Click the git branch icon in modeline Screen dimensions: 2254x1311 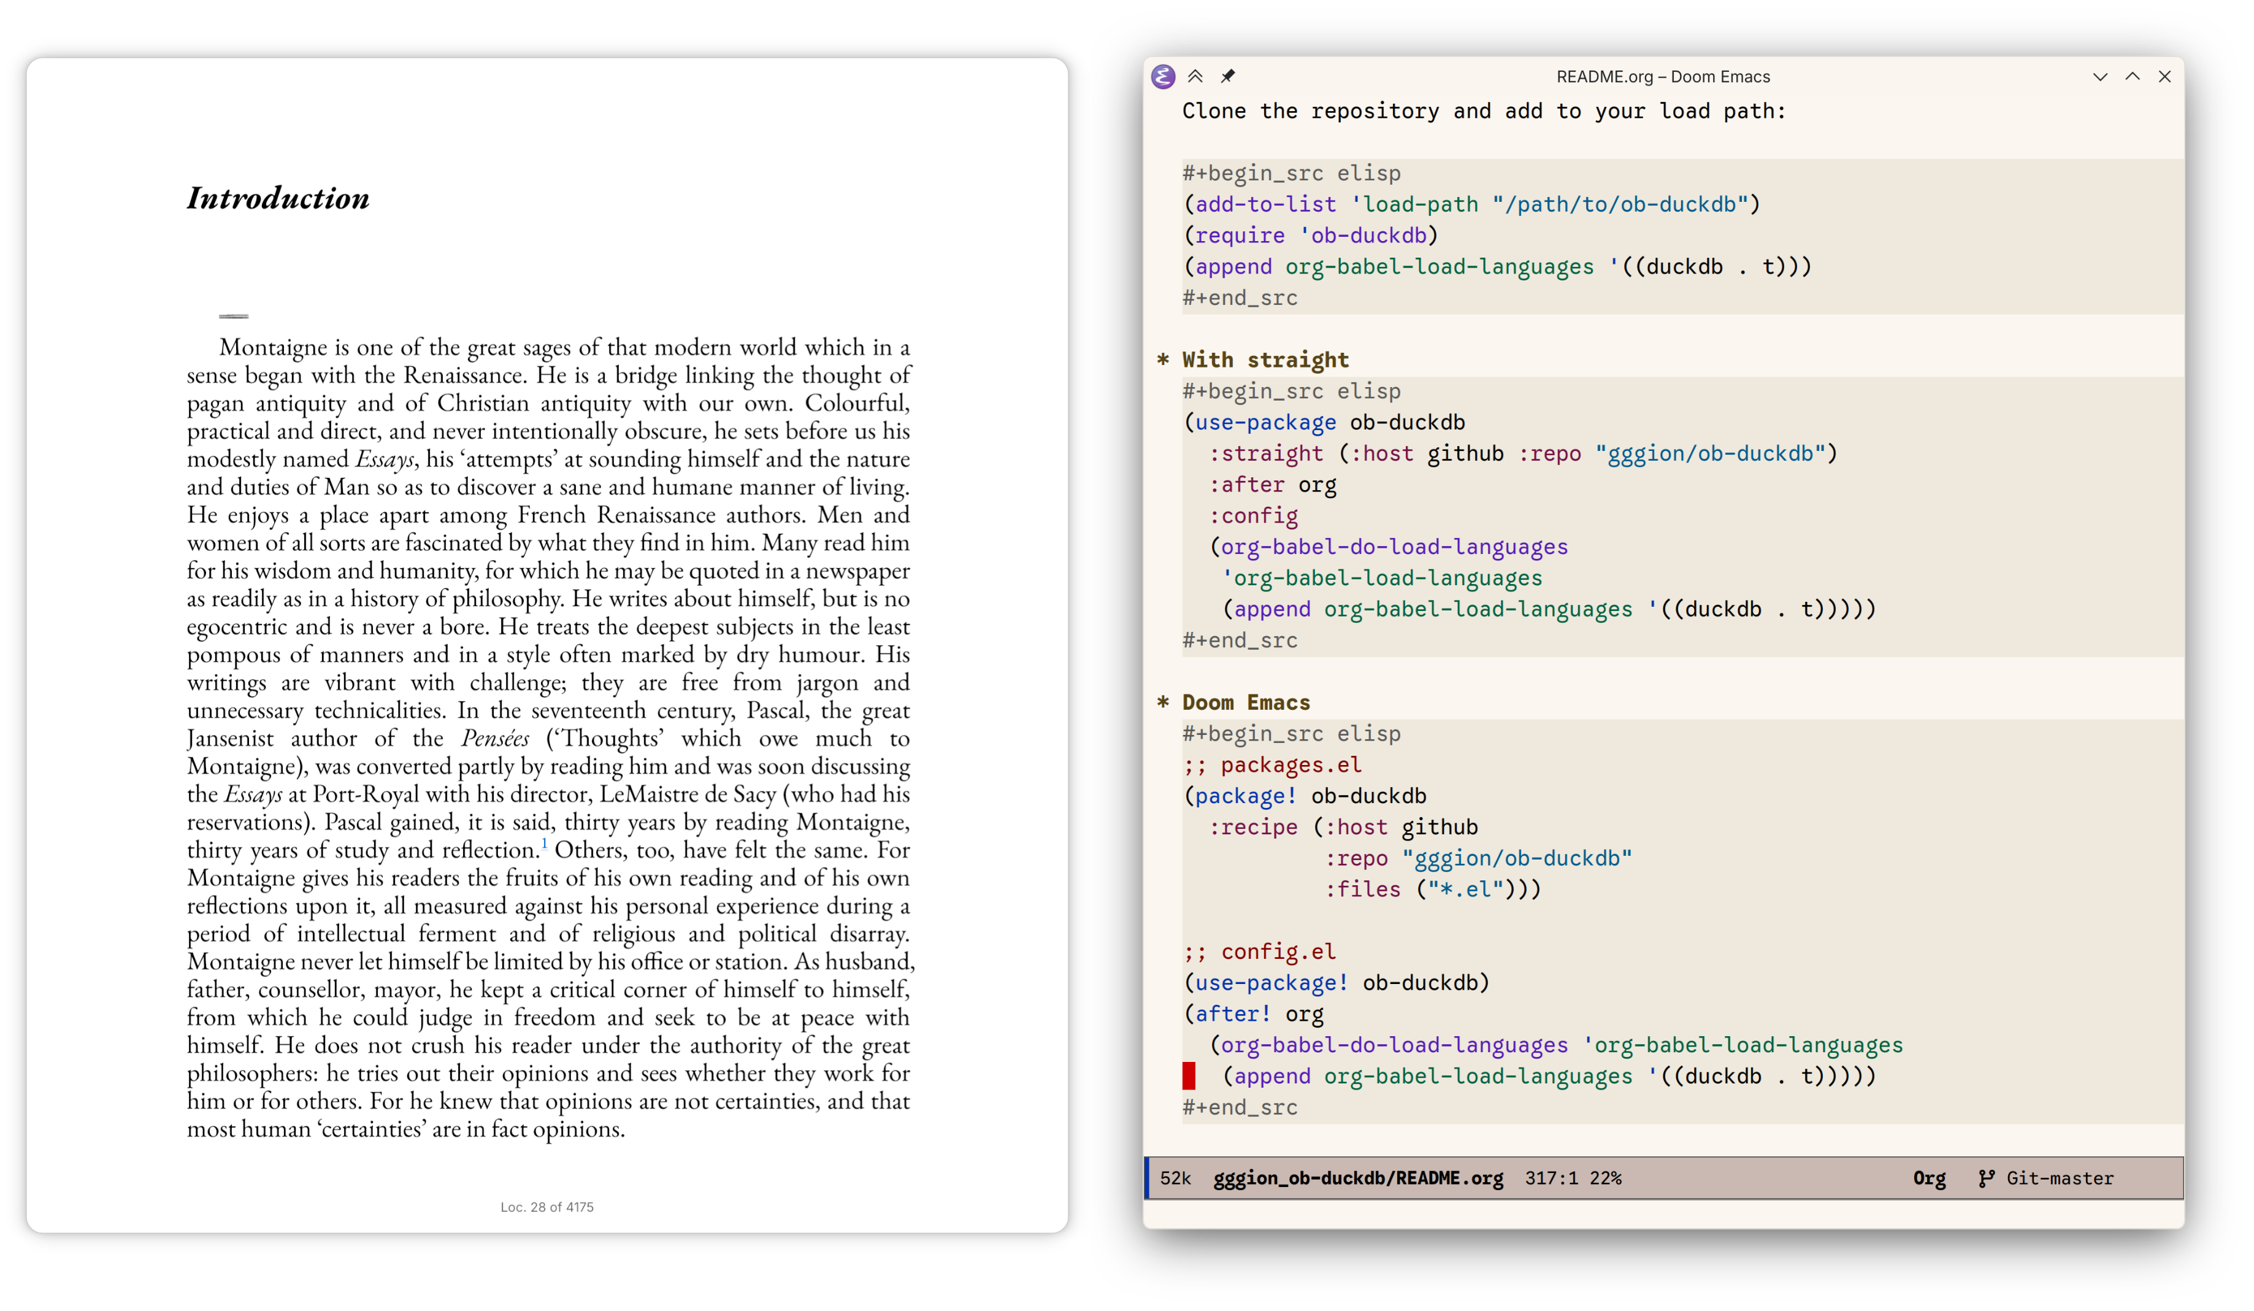pyautogui.click(x=1986, y=1178)
